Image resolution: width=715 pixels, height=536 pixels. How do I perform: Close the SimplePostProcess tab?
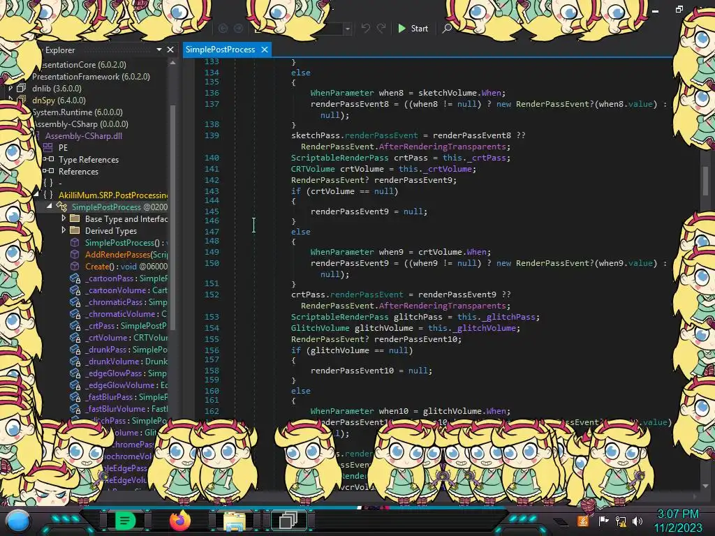[265, 50]
